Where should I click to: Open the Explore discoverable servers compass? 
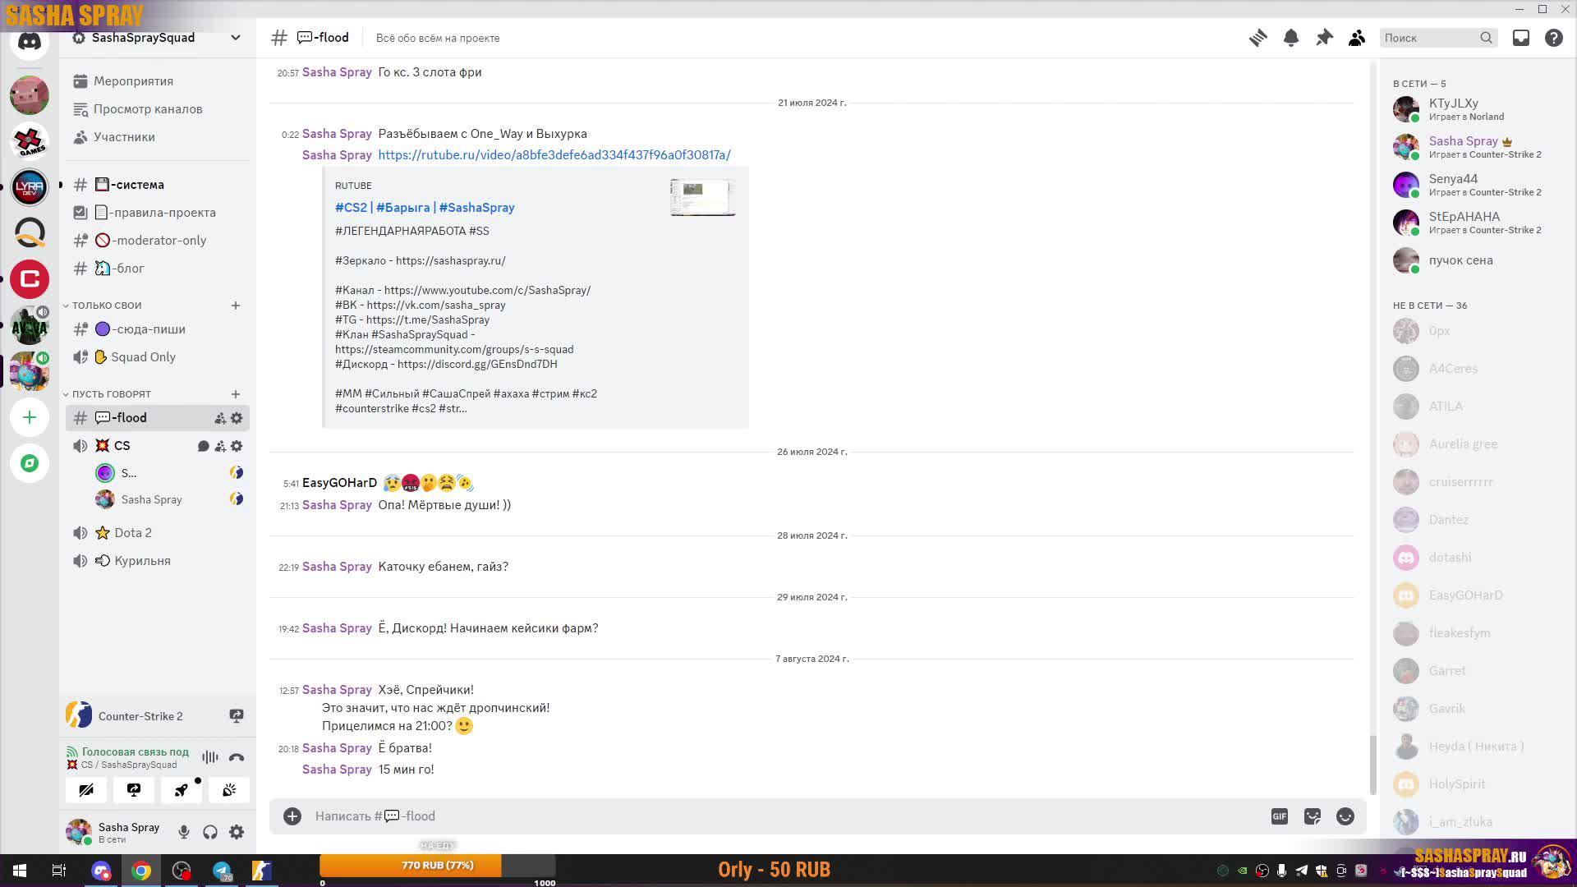tap(30, 463)
